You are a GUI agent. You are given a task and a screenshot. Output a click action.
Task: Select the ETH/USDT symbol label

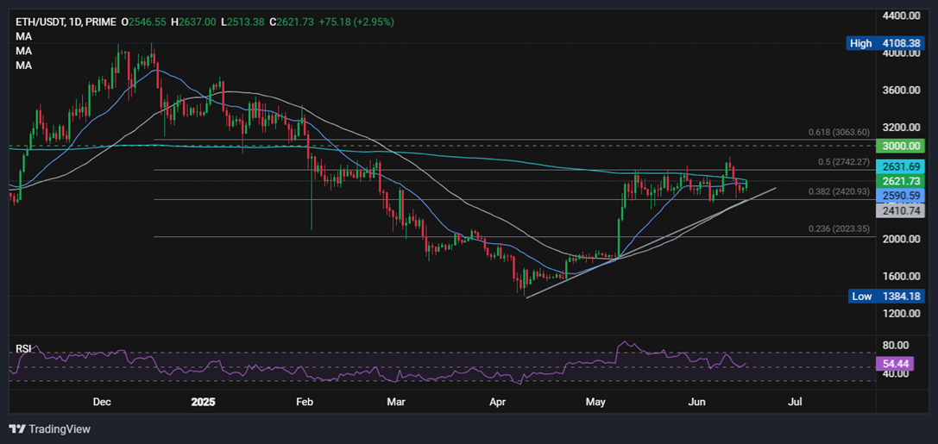pos(36,22)
